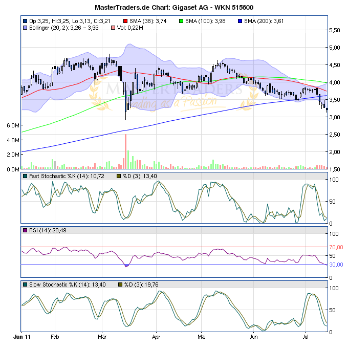The image size is (348, 350).
Task: Click the blue 30,00 RSI threshold label
Action: point(336,265)
